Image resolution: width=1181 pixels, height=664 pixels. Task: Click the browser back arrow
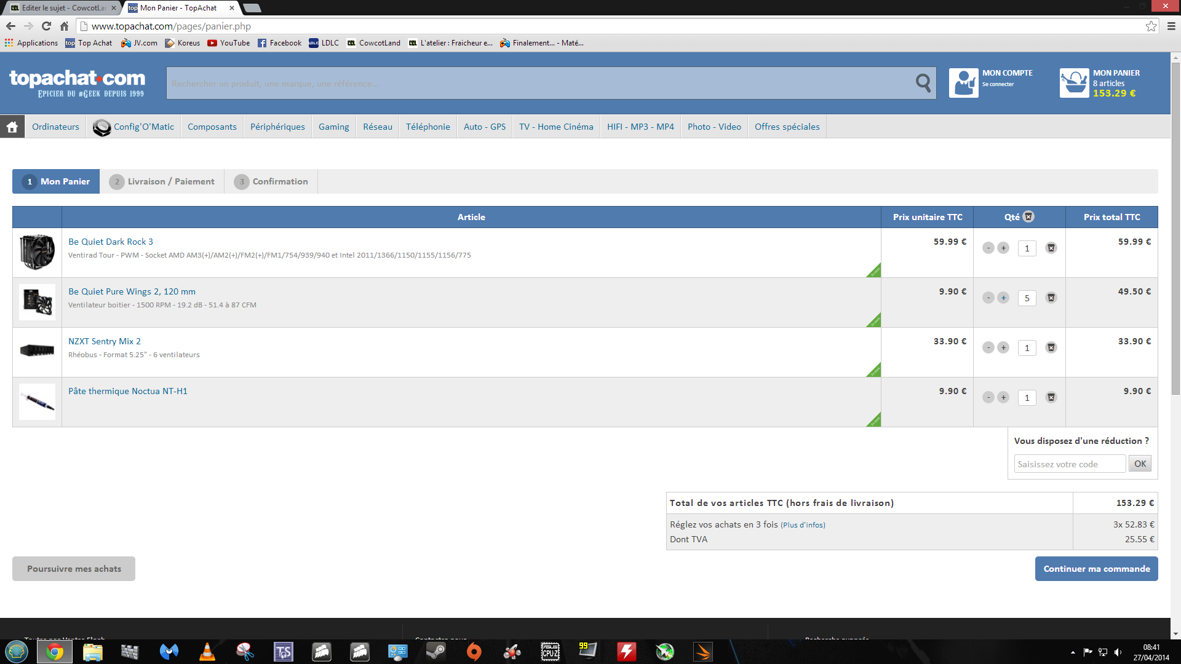[x=10, y=26]
